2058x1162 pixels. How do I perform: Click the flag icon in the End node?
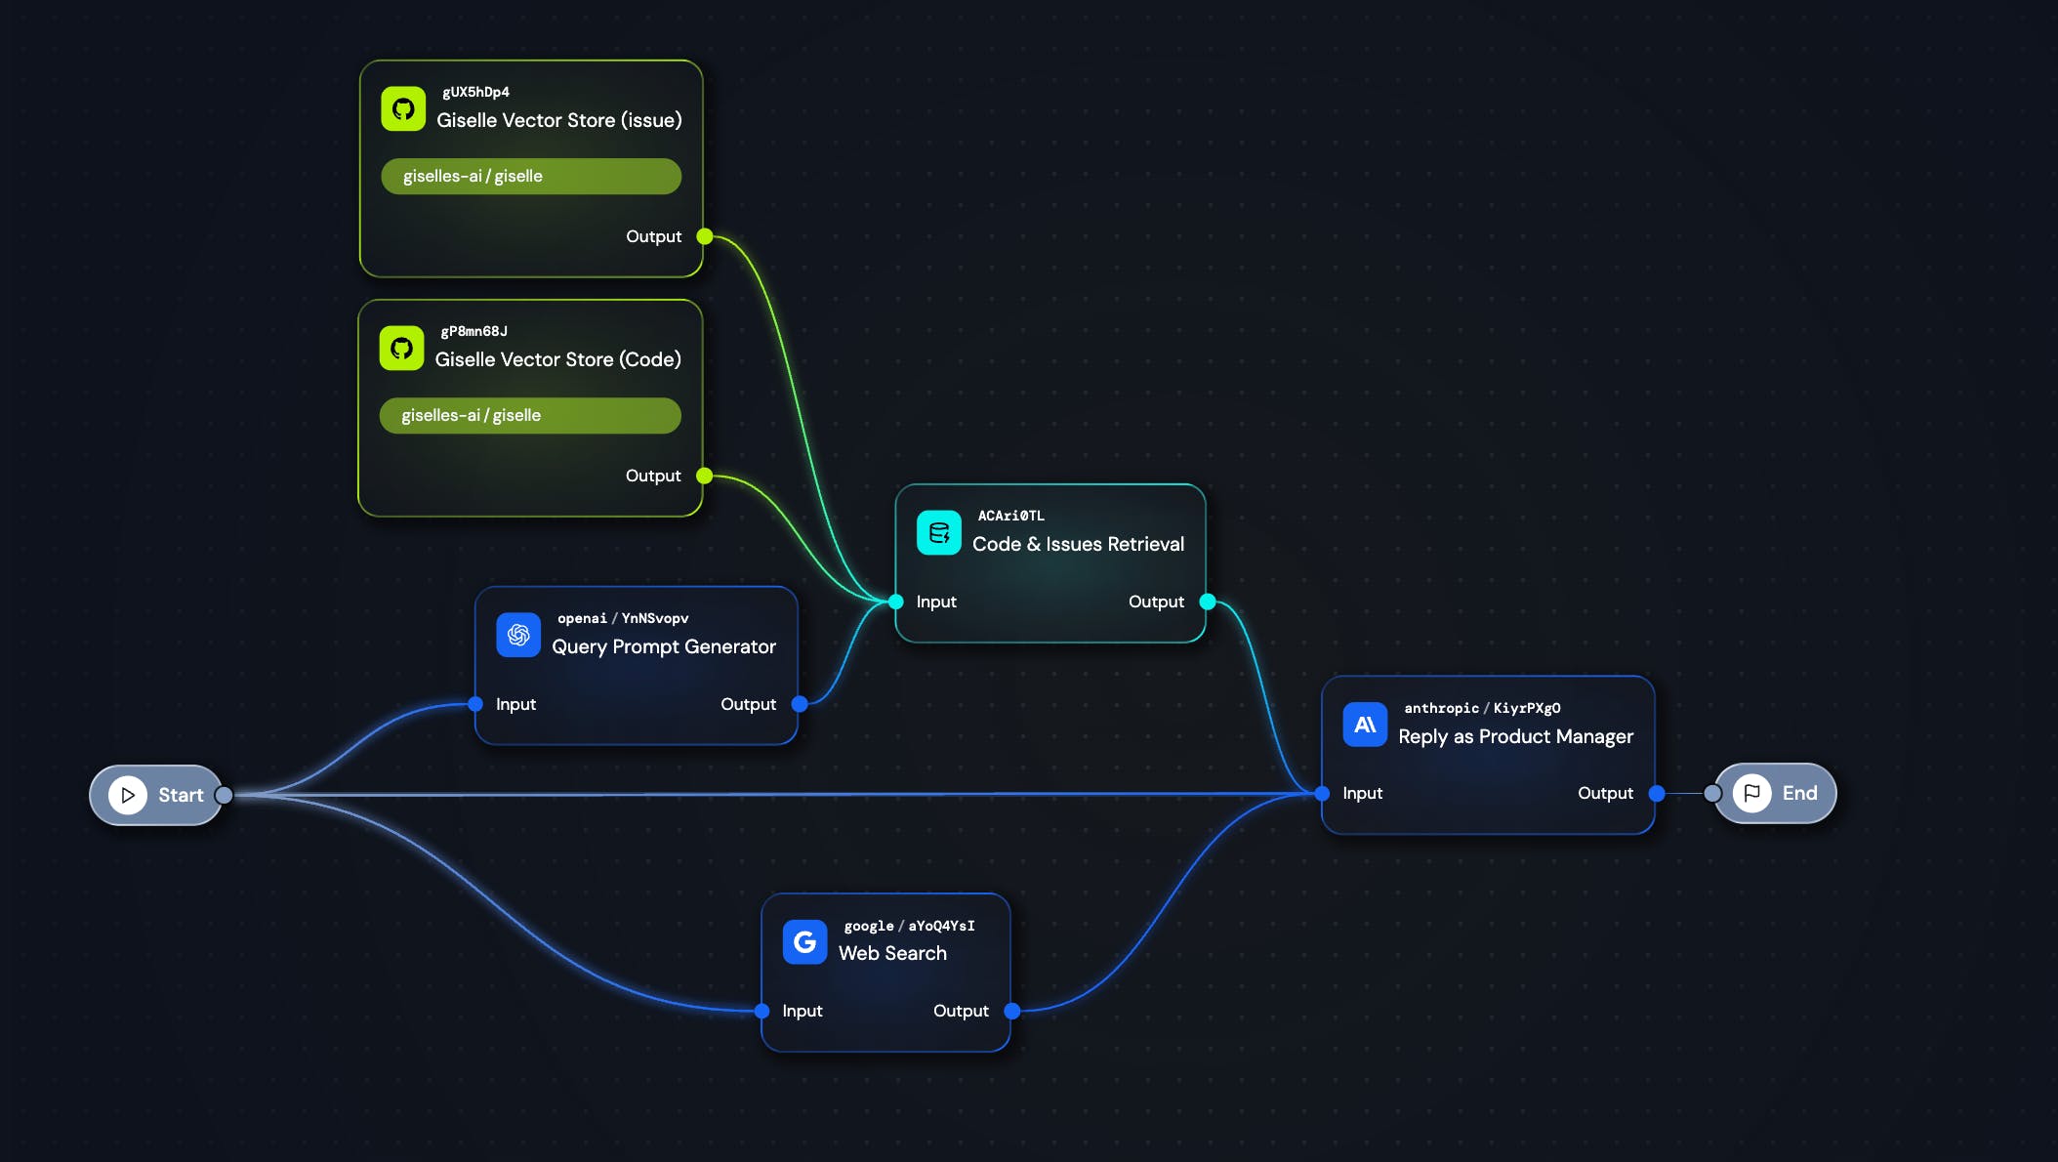coord(1751,793)
